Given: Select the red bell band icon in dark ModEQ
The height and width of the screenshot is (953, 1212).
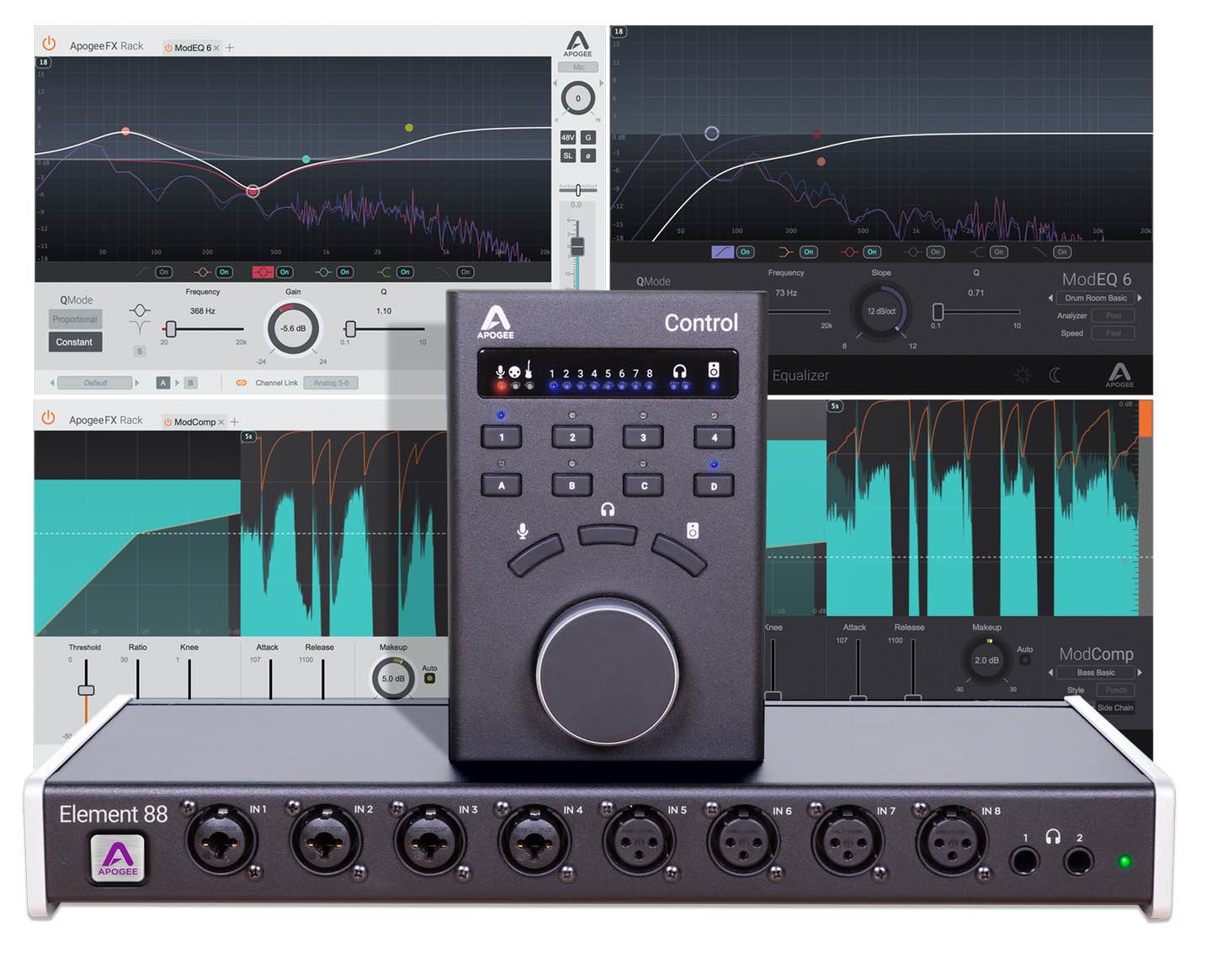Looking at the screenshot, I should (x=849, y=251).
